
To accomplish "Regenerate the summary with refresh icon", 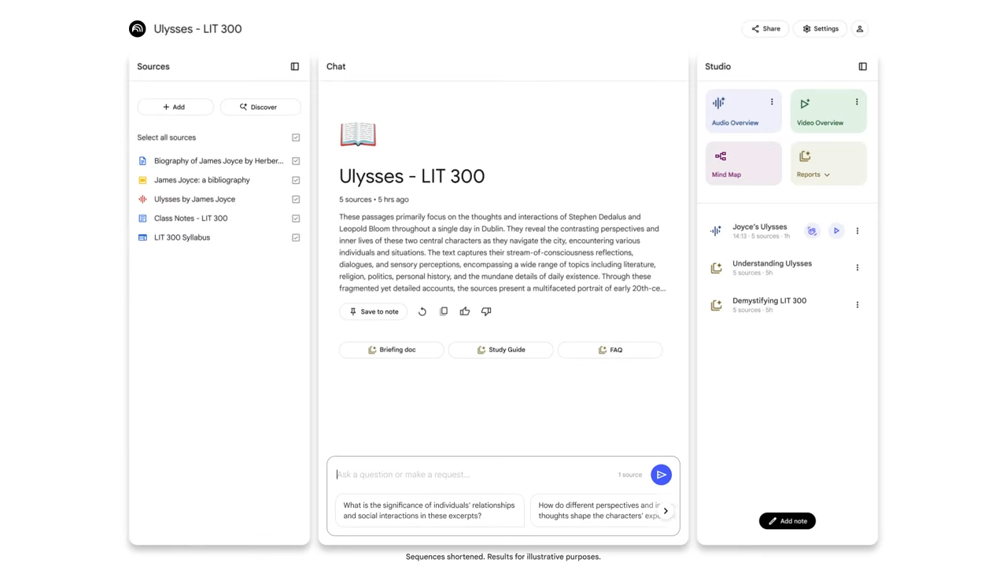I will pyautogui.click(x=422, y=311).
